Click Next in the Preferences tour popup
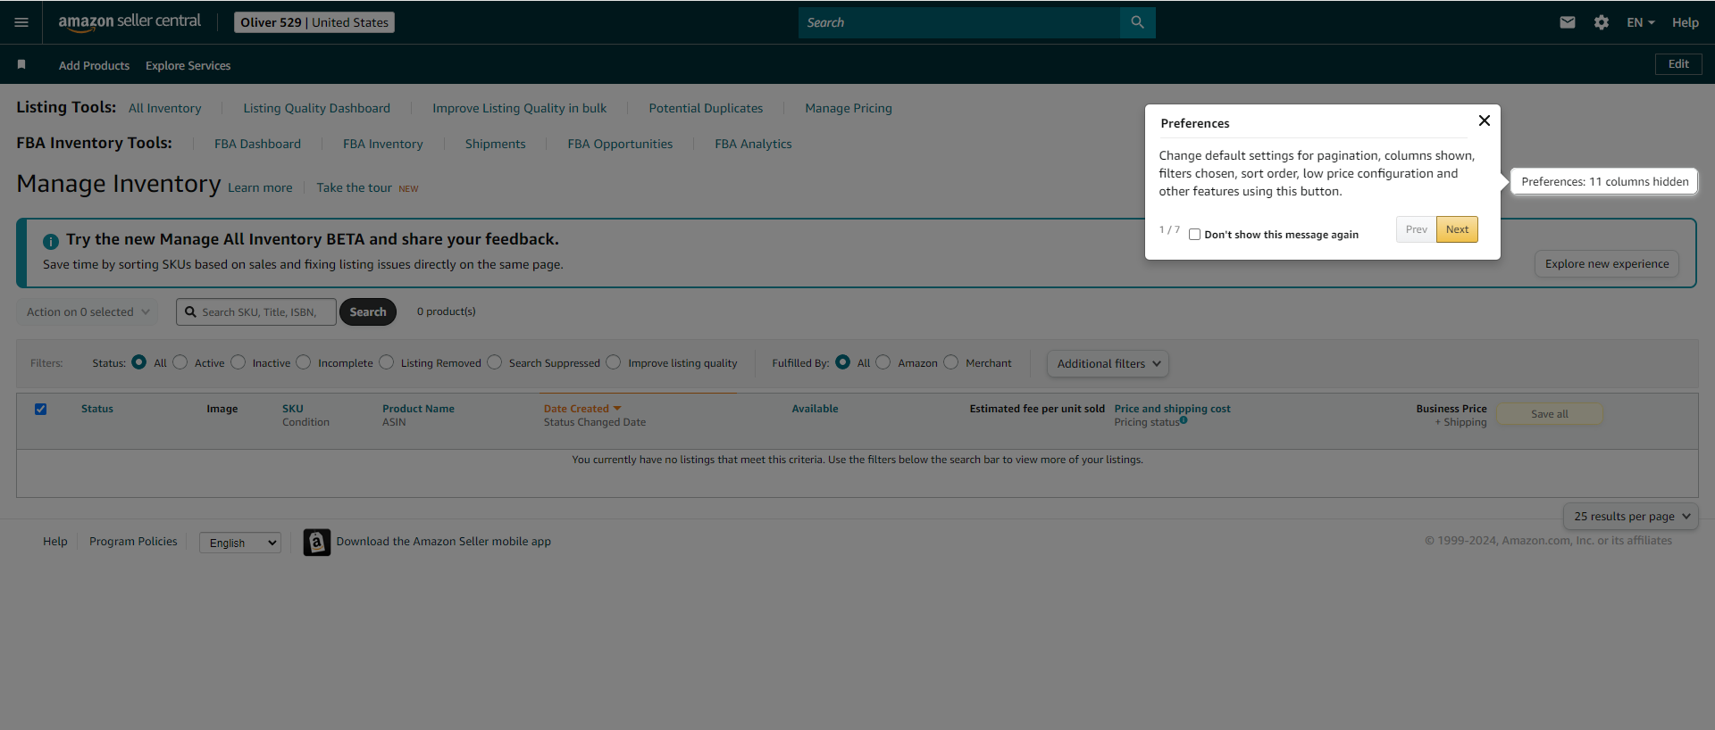Viewport: 1715px width, 730px height. 1457,229
